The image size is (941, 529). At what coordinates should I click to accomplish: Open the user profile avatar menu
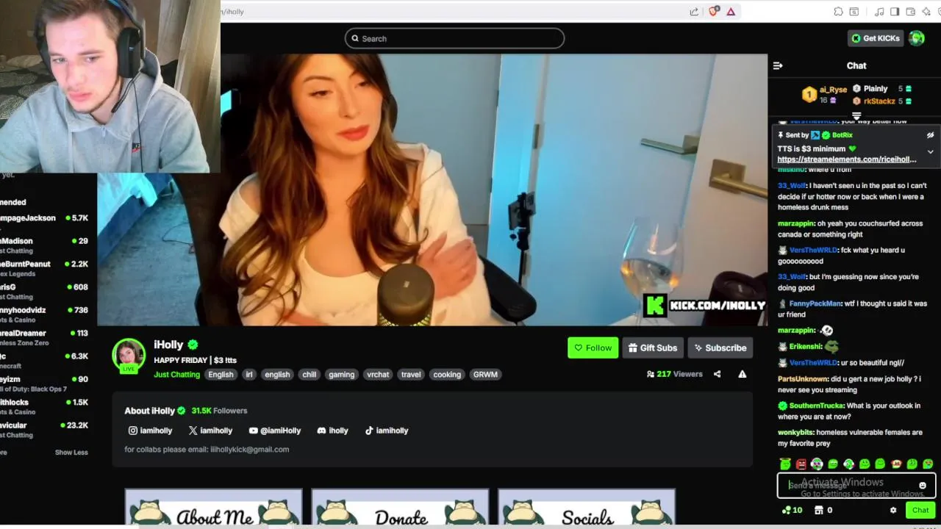(x=917, y=38)
